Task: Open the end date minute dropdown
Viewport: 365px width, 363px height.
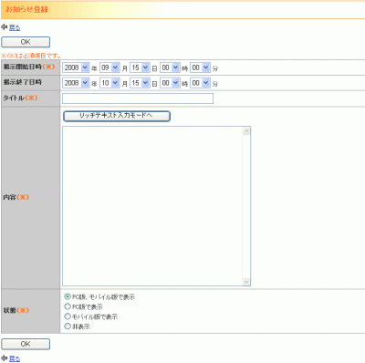Action: pos(200,83)
